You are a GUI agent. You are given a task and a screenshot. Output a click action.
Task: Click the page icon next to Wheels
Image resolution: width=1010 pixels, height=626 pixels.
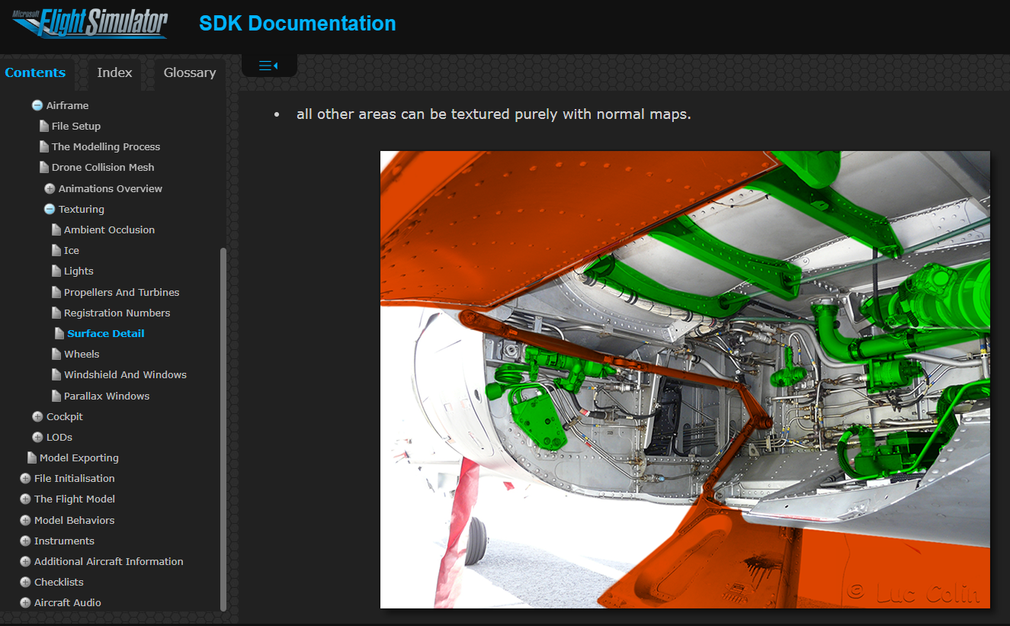pos(56,354)
